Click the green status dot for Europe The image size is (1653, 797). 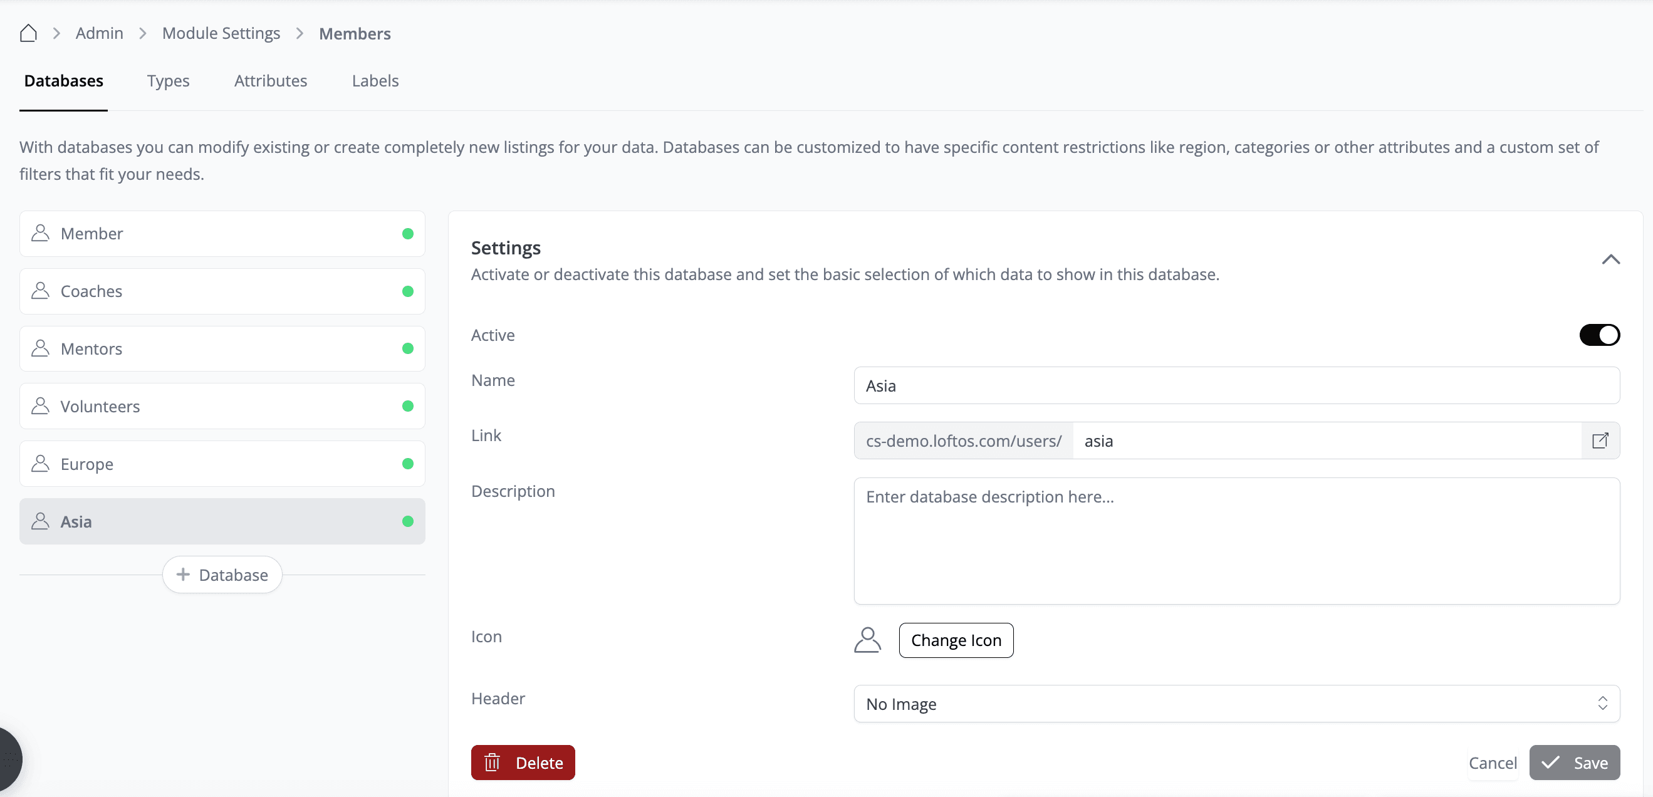(x=407, y=463)
